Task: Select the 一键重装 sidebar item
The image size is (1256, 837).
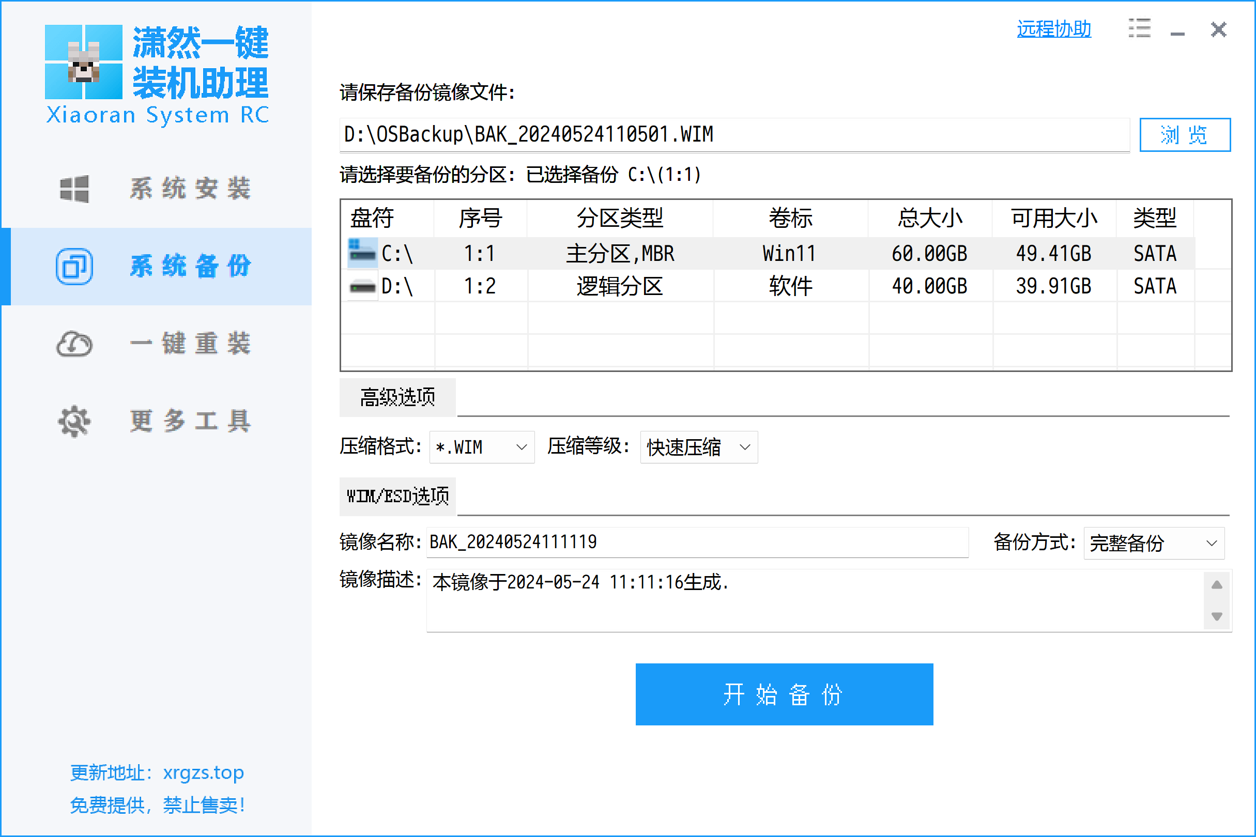Action: pyautogui.click(x=190, y=344)
